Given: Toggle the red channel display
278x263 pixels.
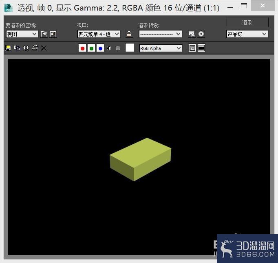Looking at the screenshot, I should coord(82,48).
